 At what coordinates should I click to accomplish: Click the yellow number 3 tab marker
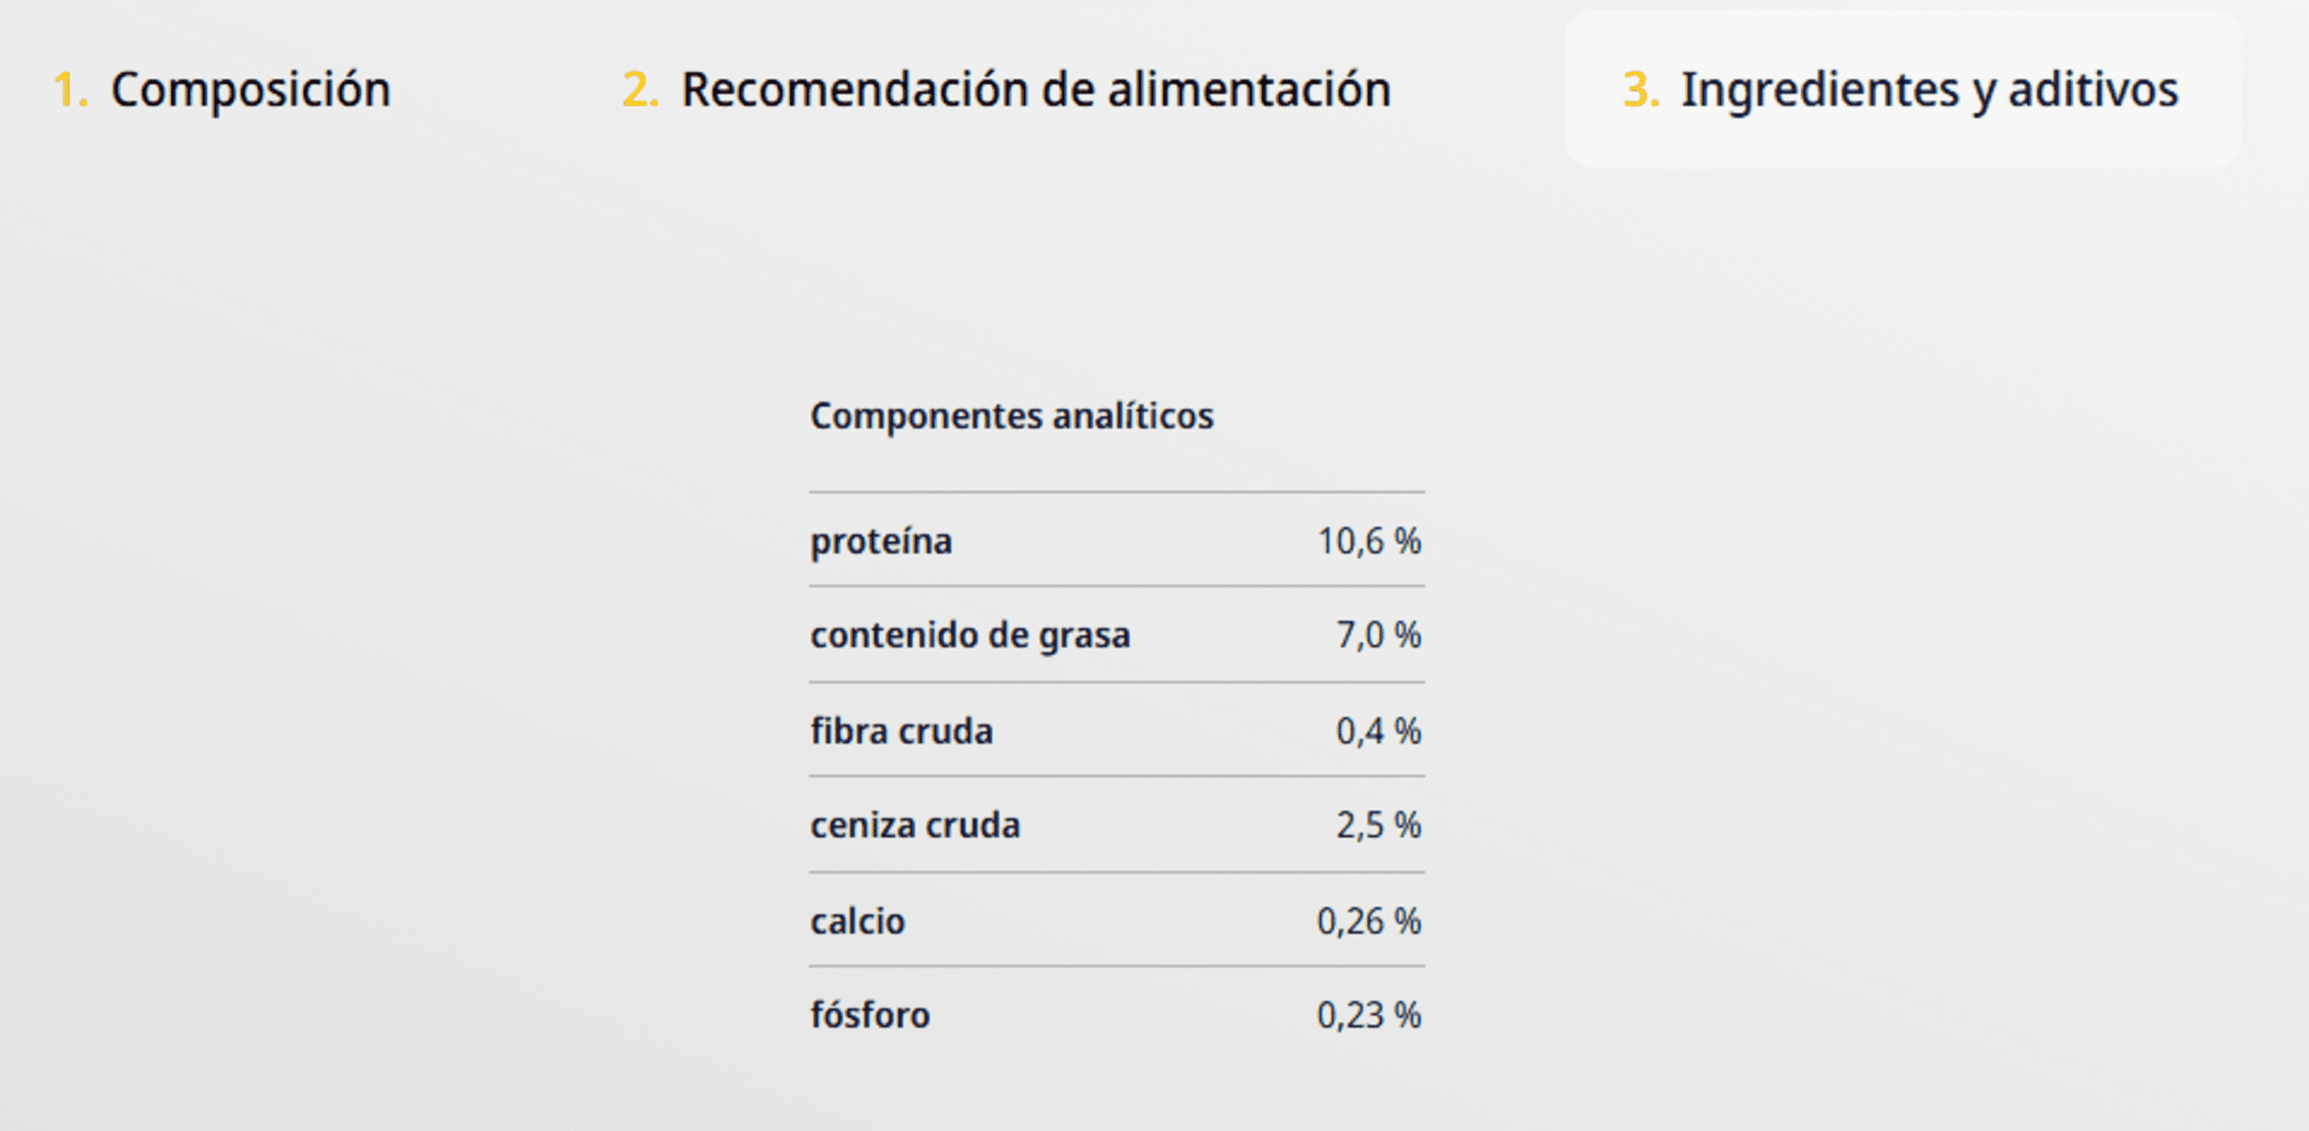point(1640,90)
